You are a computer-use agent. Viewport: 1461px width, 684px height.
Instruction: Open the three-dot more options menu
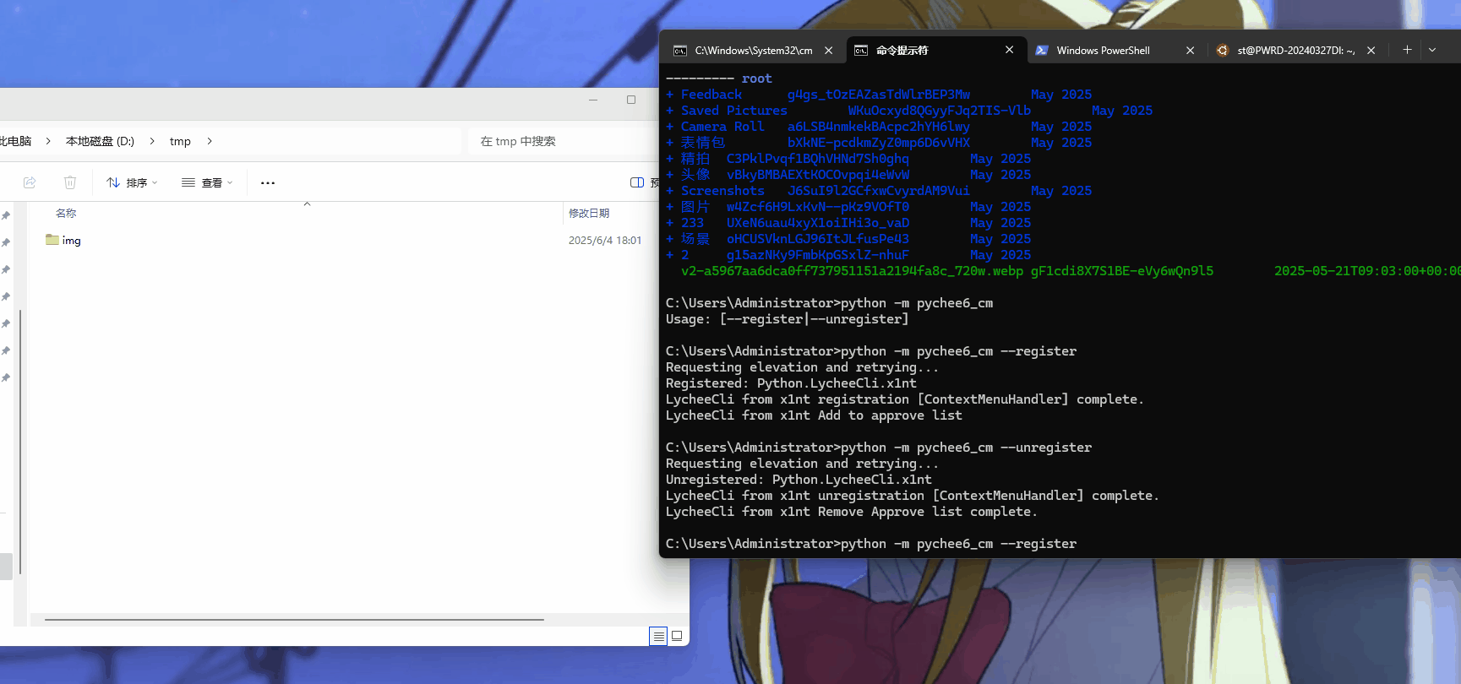268,182
